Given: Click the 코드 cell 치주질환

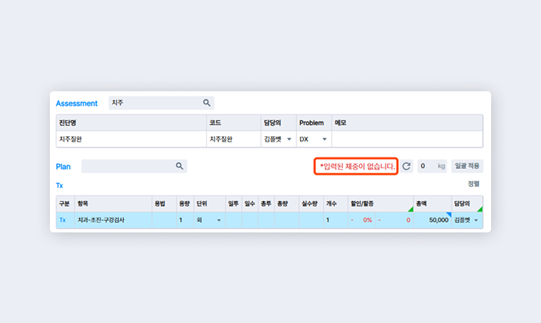Looking at the screenshot, I should coord(234,139).
